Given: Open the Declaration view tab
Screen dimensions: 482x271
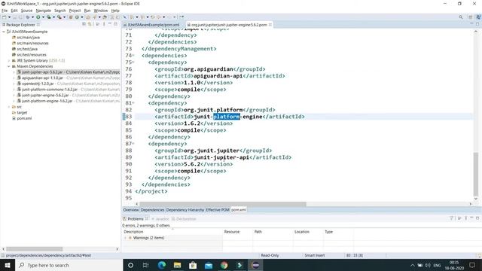Looking at the screenshot, I should [184, 219].
